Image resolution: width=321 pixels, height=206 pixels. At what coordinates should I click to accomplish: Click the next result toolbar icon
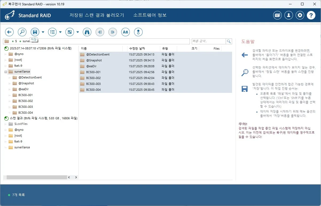(113, 32)
